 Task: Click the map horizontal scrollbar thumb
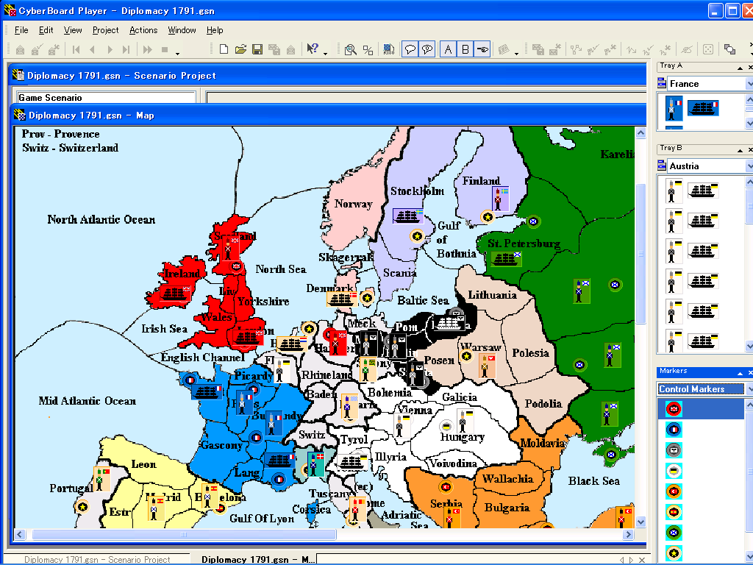183,534
